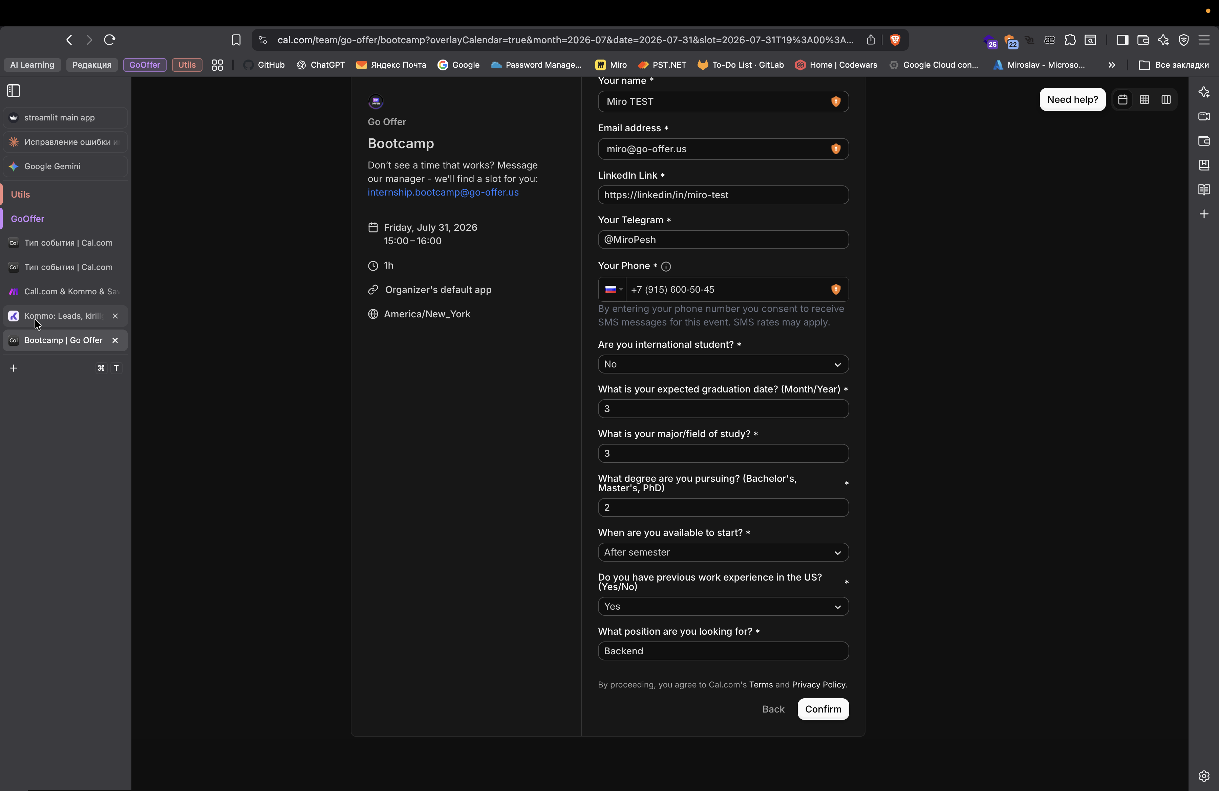
Task: Bookmark this page via bookmark icon
Action: 236,40
